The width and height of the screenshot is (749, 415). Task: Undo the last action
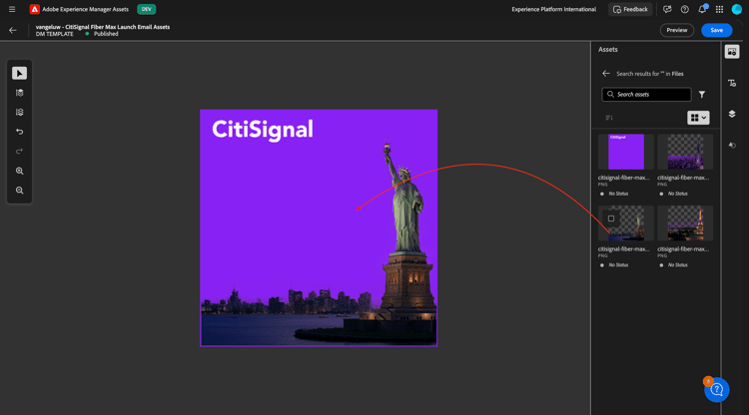[20, 132]
